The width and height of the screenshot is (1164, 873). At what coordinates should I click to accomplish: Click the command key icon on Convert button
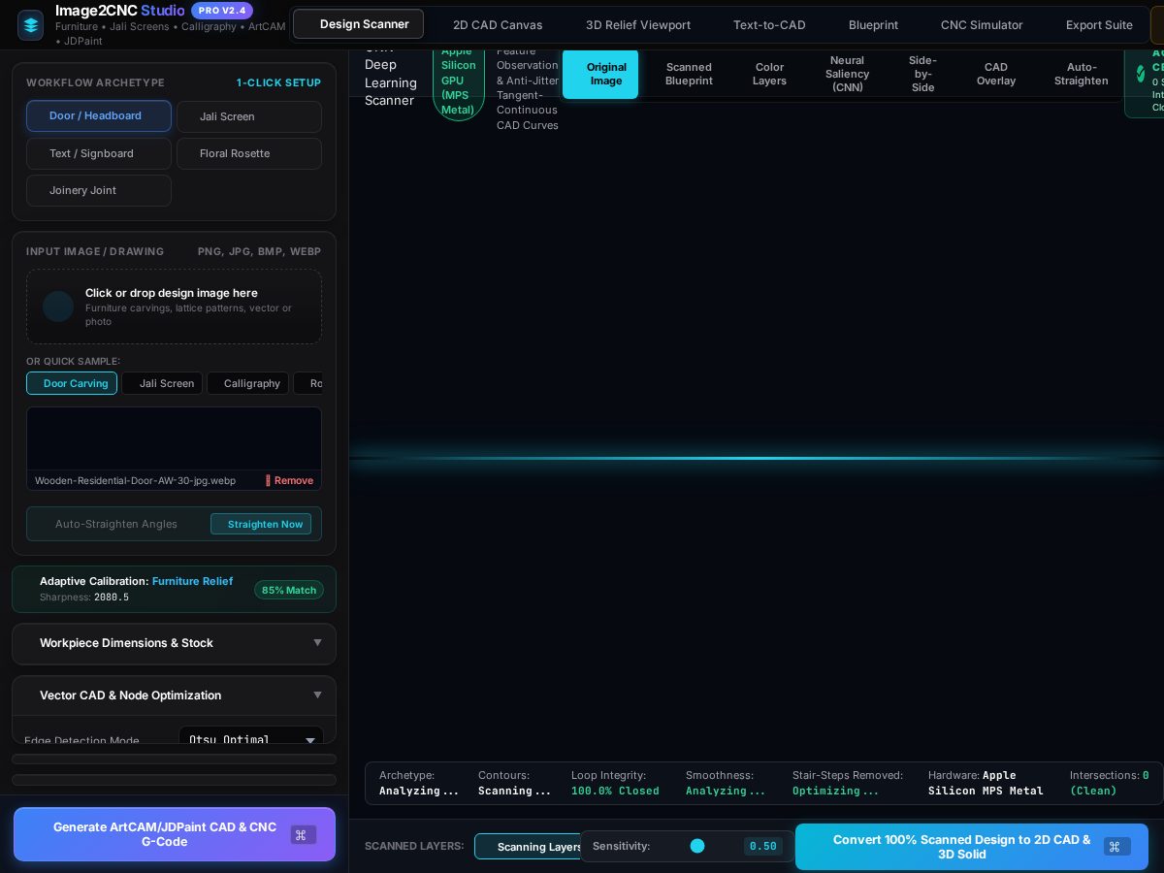point(1116,847)
